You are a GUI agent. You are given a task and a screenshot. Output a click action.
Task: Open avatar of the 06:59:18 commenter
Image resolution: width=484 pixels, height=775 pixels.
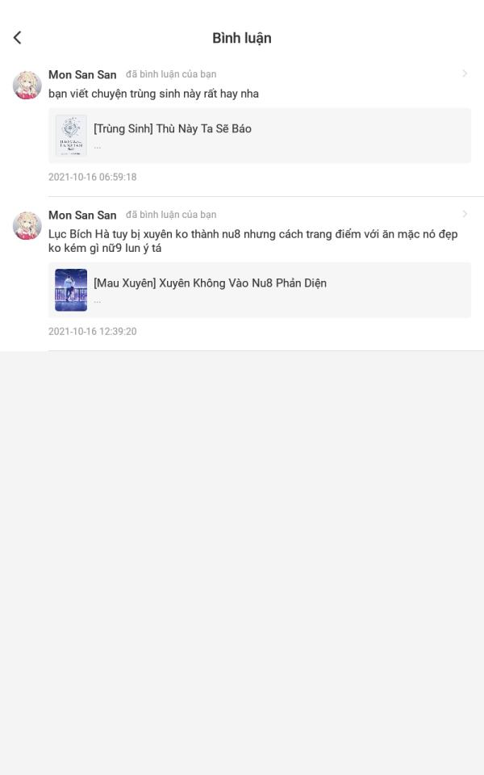27,85
